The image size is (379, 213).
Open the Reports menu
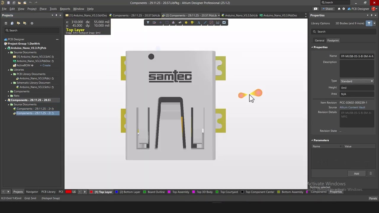65,9
